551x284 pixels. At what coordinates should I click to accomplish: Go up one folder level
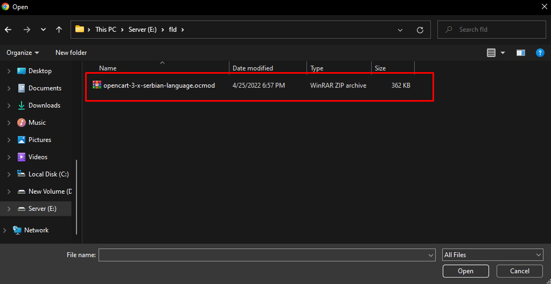[x=59, y=30]
